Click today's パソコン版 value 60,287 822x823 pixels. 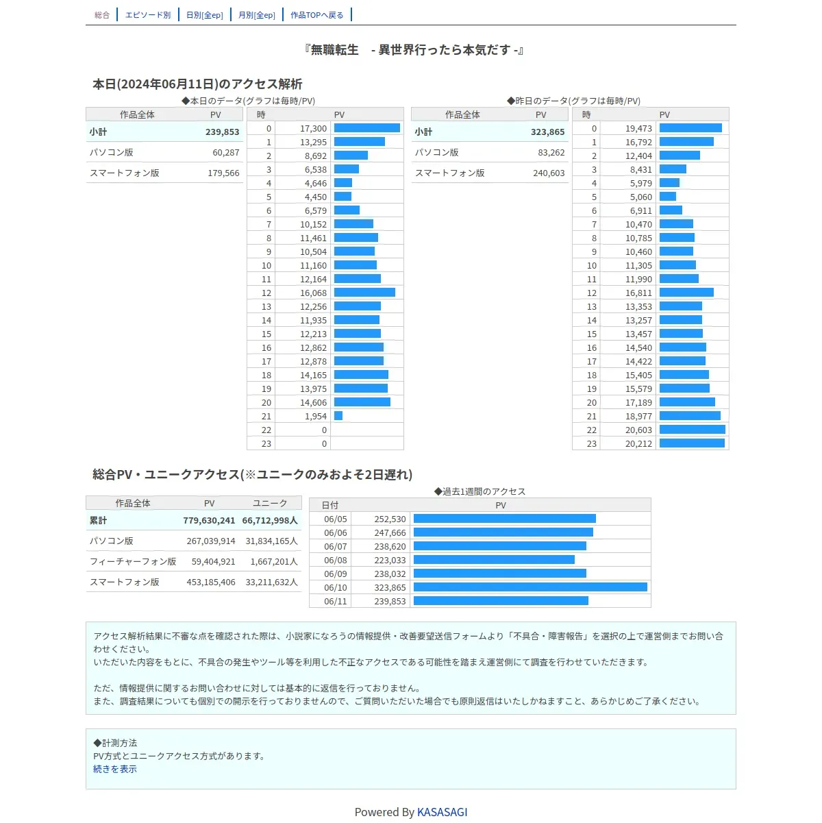226,152
